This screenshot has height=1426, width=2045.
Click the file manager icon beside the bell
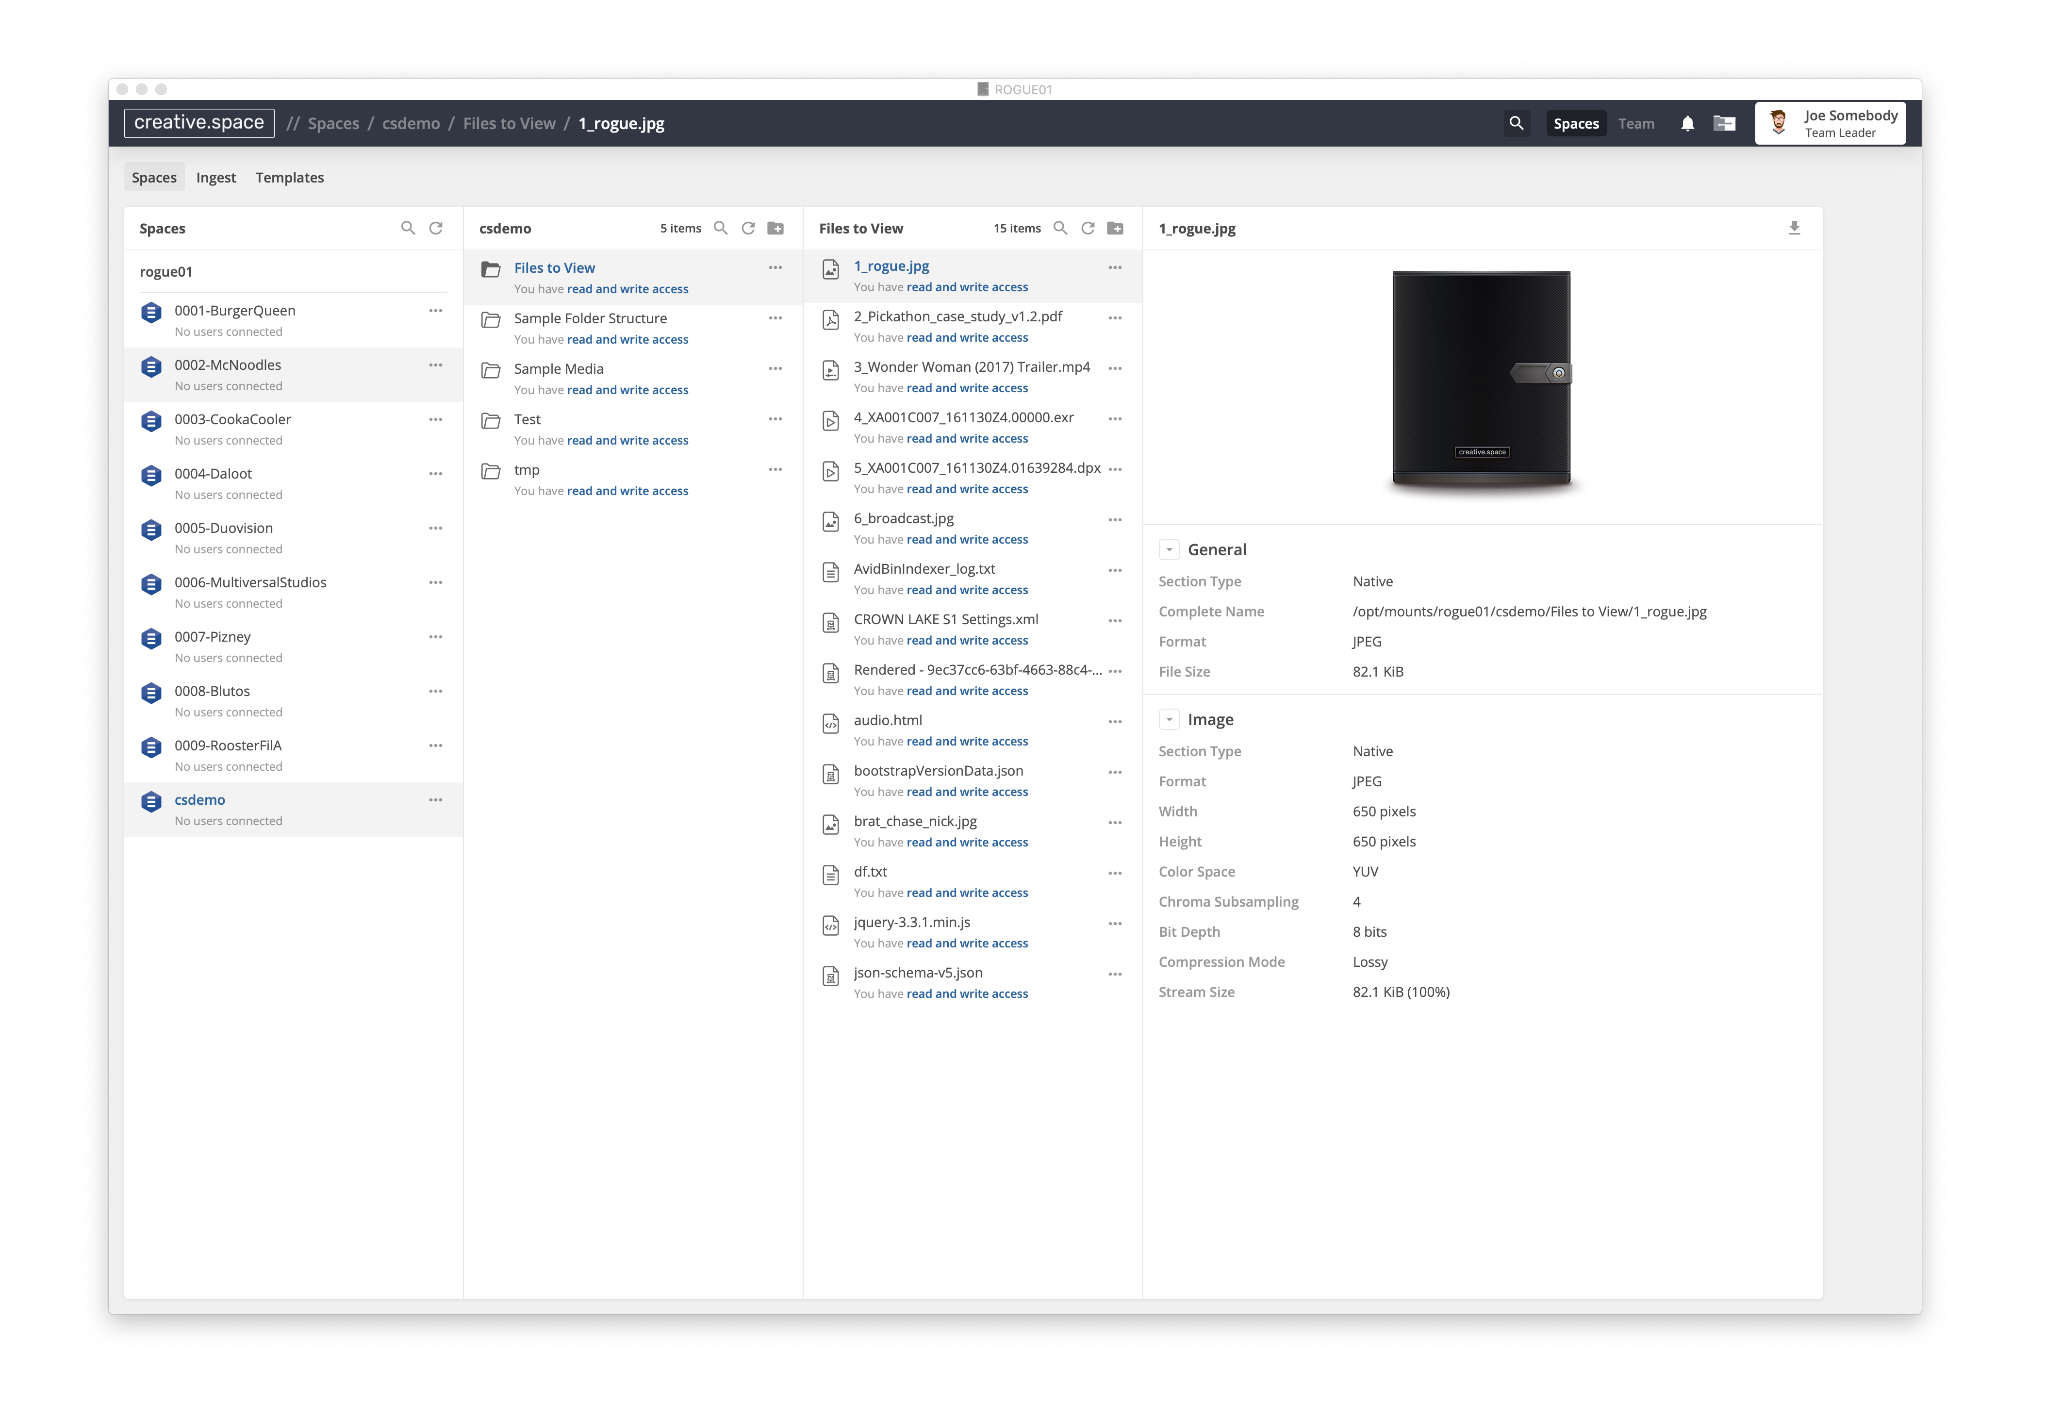click(1724, 124)
